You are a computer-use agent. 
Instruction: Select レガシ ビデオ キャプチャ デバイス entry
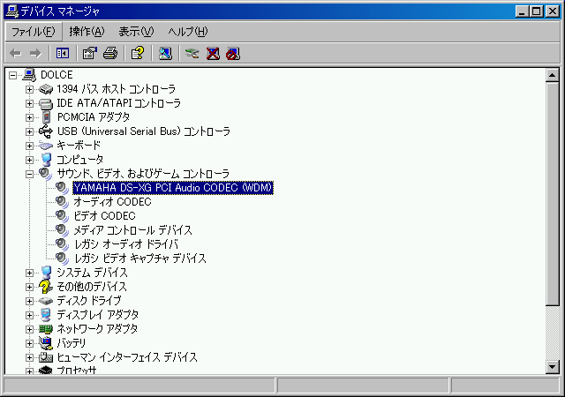coord(140,258)
